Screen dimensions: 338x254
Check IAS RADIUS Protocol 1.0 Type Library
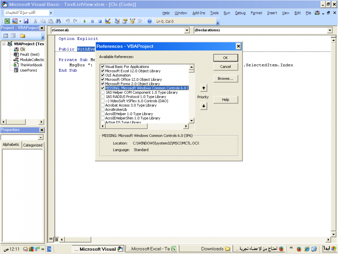[103, 97]
